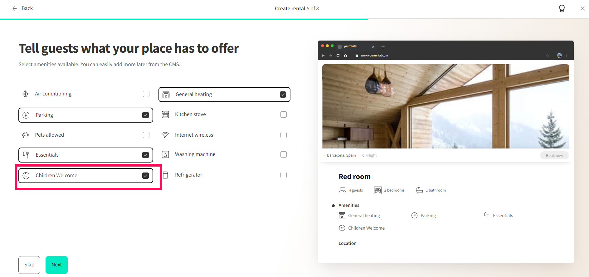Click the cabin photo in preview
589x277 pixels.
pos(446,106)
